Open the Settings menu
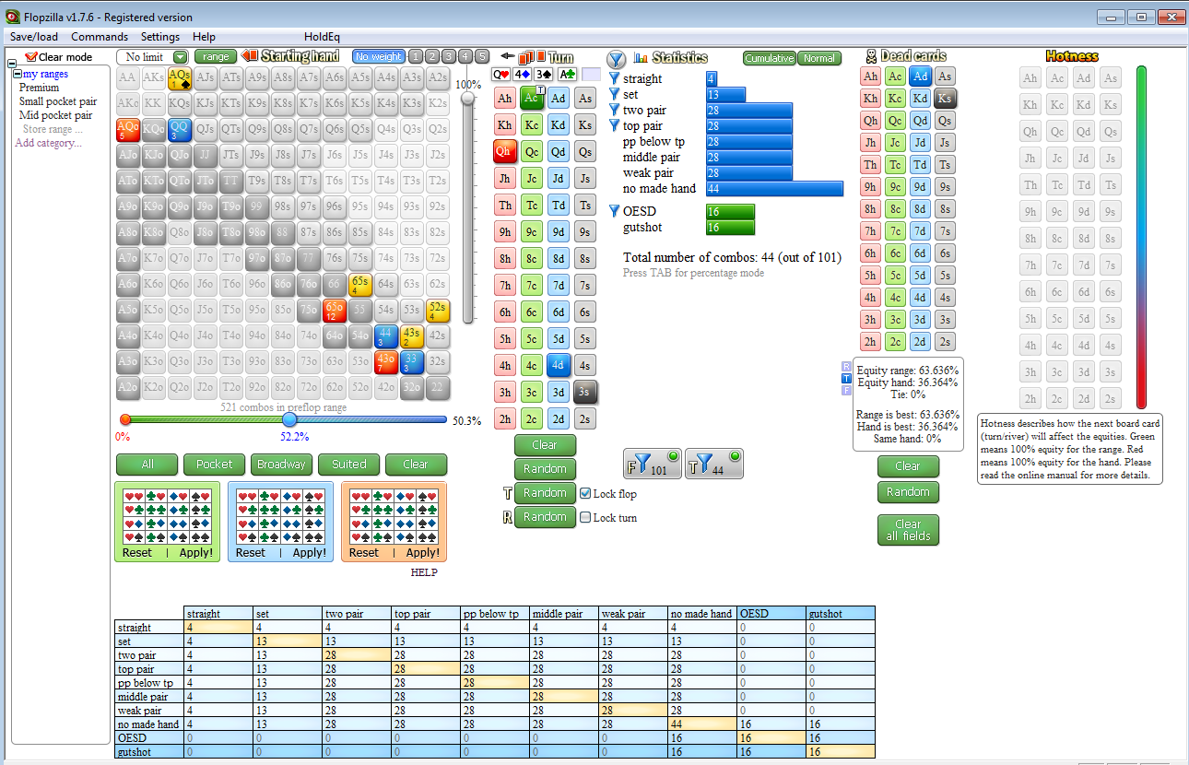 pos(160,37)
